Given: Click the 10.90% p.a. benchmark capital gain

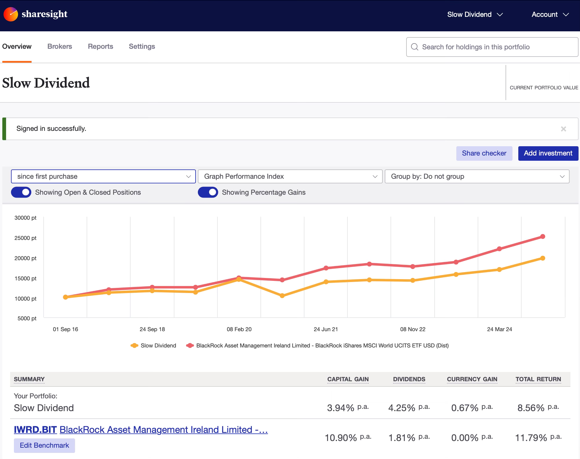Looking at the screenshot, I should point(348,438).
